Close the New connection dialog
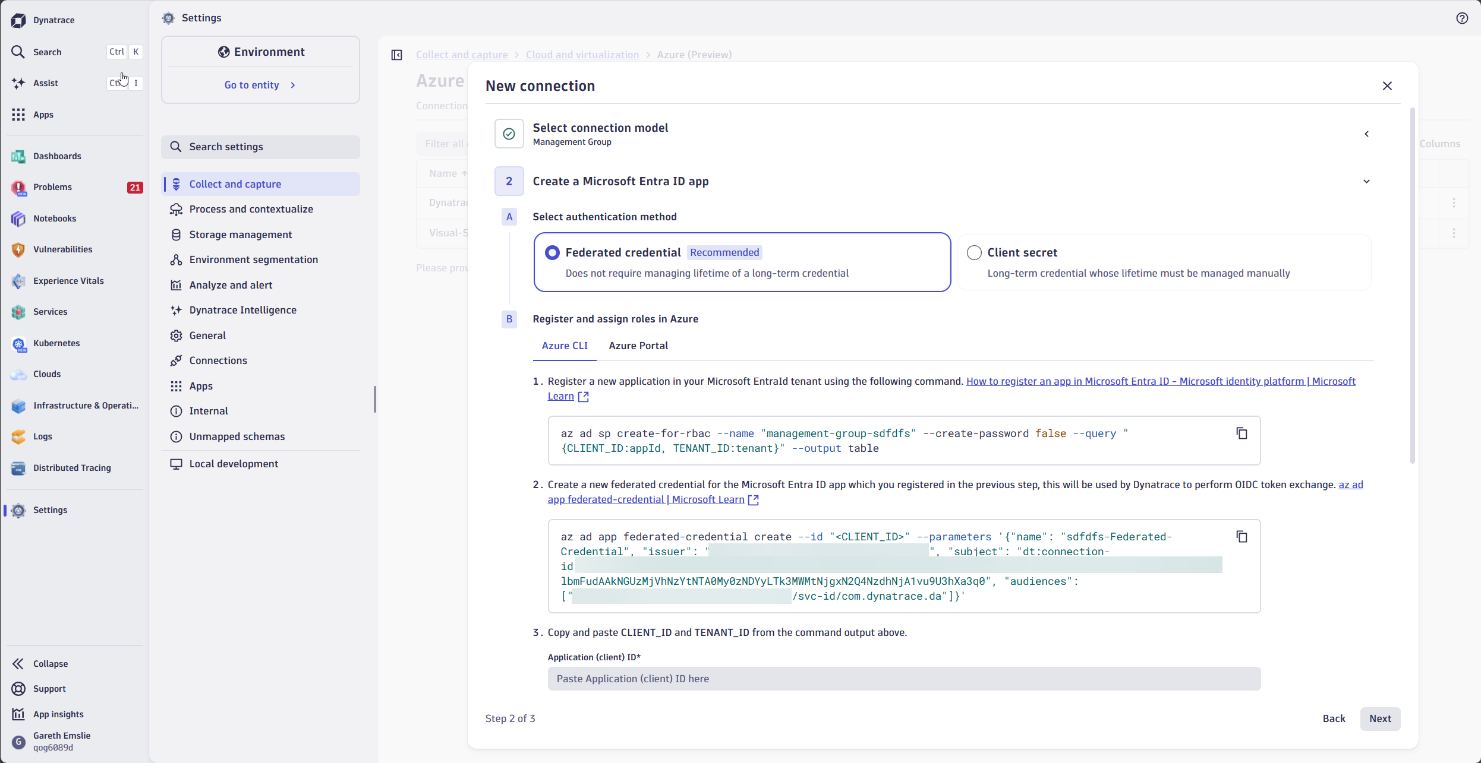The image size is (1481, 763). 1387,86
